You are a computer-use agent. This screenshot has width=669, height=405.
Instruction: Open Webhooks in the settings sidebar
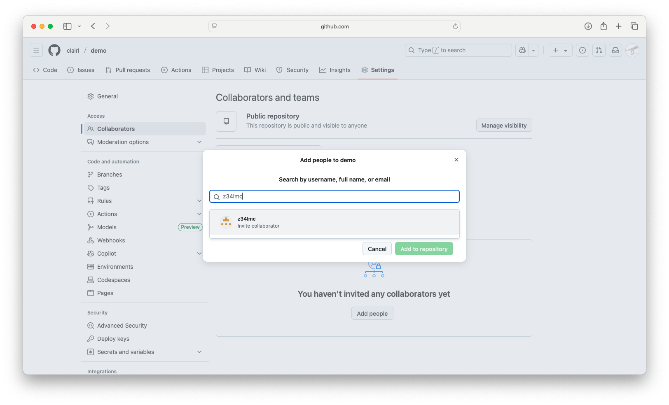click(x=111, y=240)
